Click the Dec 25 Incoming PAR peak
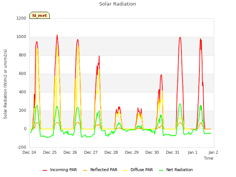The image size is (236, 177). (57, 35)
